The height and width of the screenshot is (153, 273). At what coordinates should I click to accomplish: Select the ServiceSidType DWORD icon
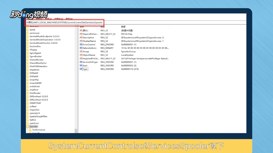tap(81, 62)
